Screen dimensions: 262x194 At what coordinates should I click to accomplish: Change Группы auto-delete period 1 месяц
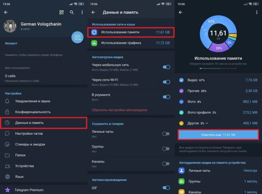click(250, 181)
